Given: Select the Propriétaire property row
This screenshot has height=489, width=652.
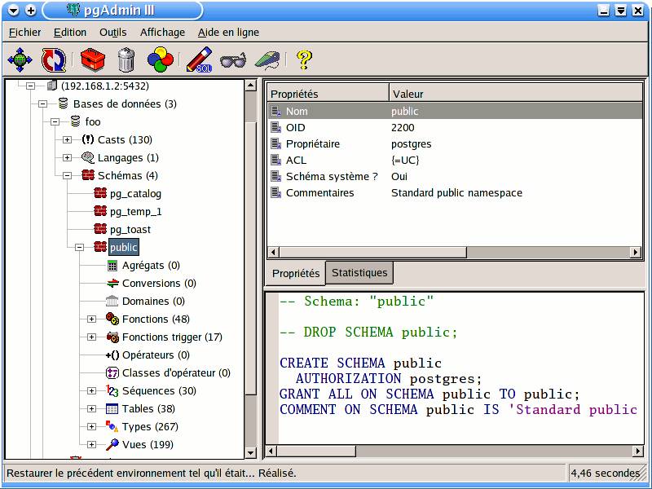Looking at the screenshot, I should 455,144.
